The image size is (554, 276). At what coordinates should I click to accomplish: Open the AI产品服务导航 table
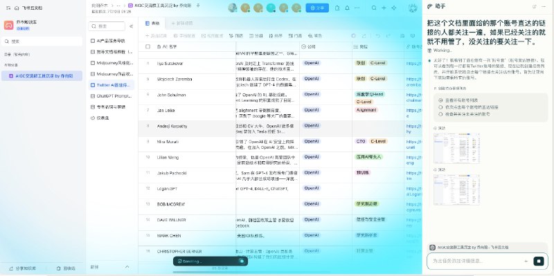coord(111,41)
